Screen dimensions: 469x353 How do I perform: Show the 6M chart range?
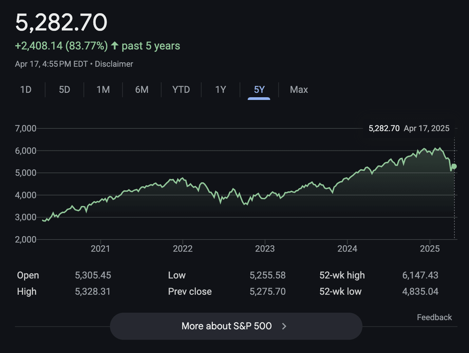142,90
